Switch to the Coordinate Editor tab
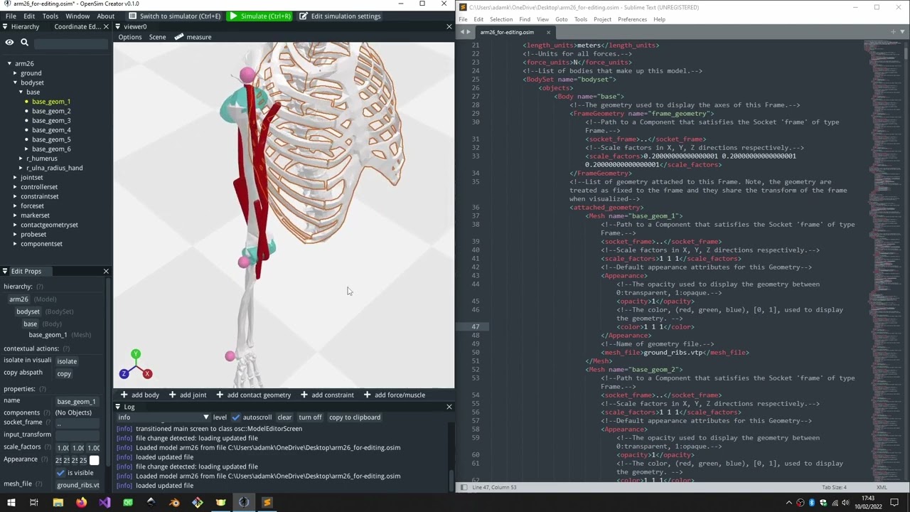910x512 pixels. (77, 26)
